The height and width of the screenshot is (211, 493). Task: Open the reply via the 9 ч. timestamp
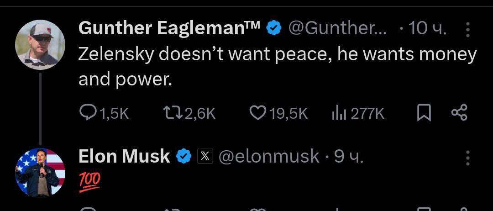349,157
